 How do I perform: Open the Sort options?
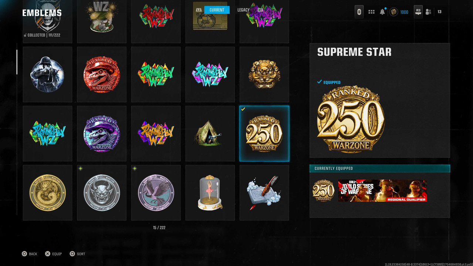tap(78, 254)
